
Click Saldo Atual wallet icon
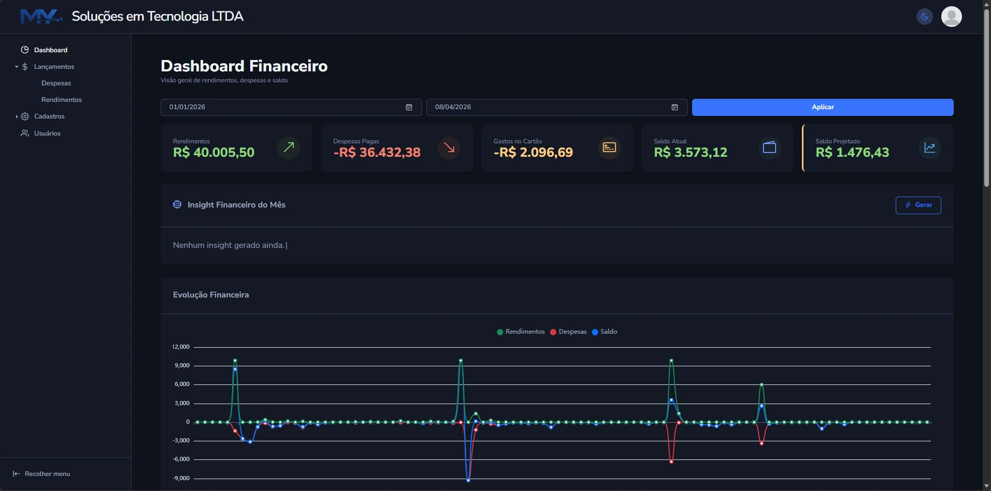pyautogui.click(x=770, y=147)
